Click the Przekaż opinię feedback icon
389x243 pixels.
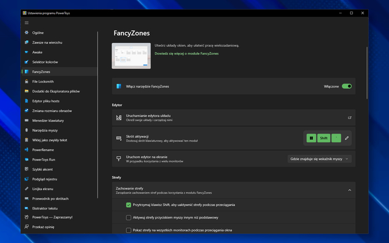(27, 227)
